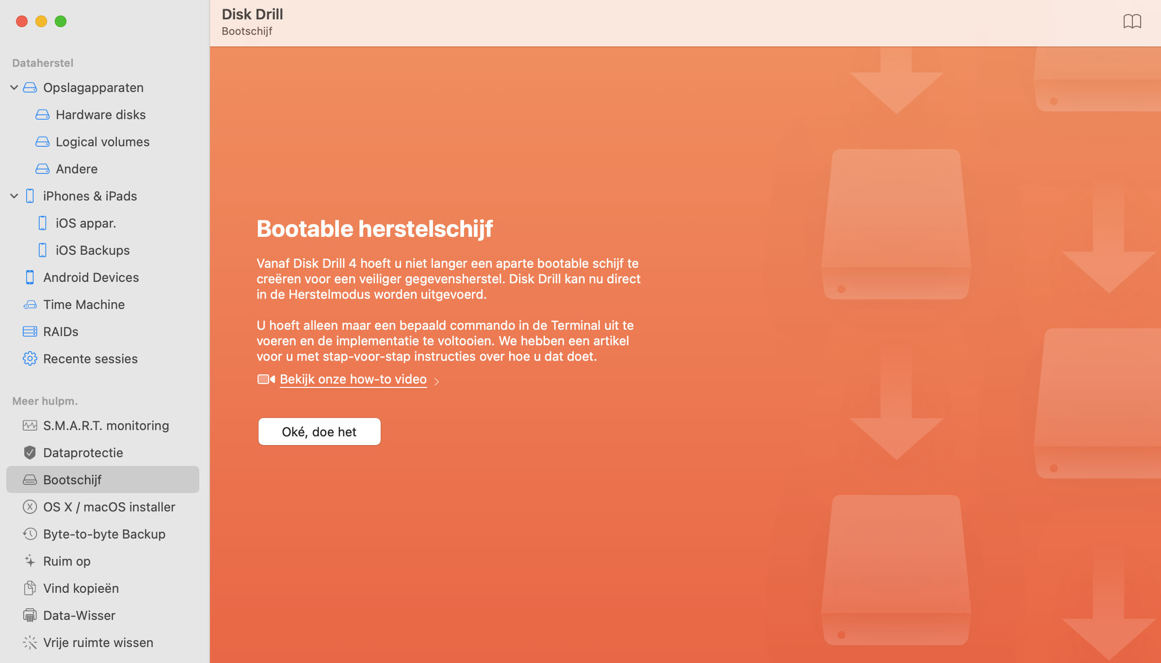Screen dimensions: 1161x663
Task: Select Ruim op from sidebar
Action: [x=67, y=561]
